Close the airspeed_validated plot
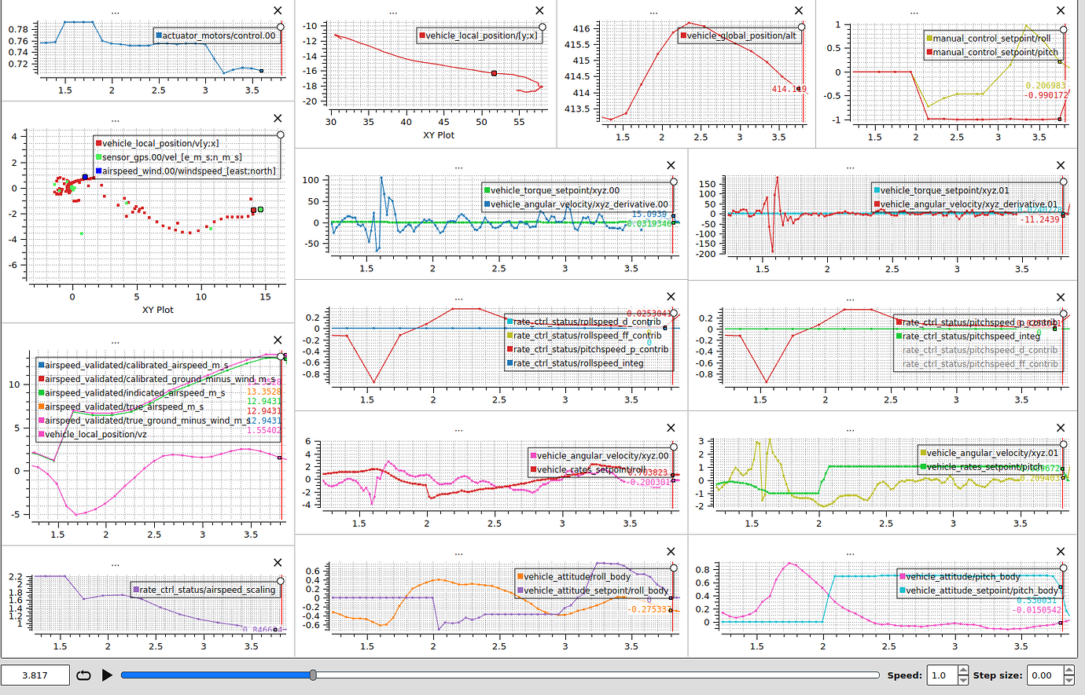The width and height of the screenshot is (1085, 695). click(278, 340)
